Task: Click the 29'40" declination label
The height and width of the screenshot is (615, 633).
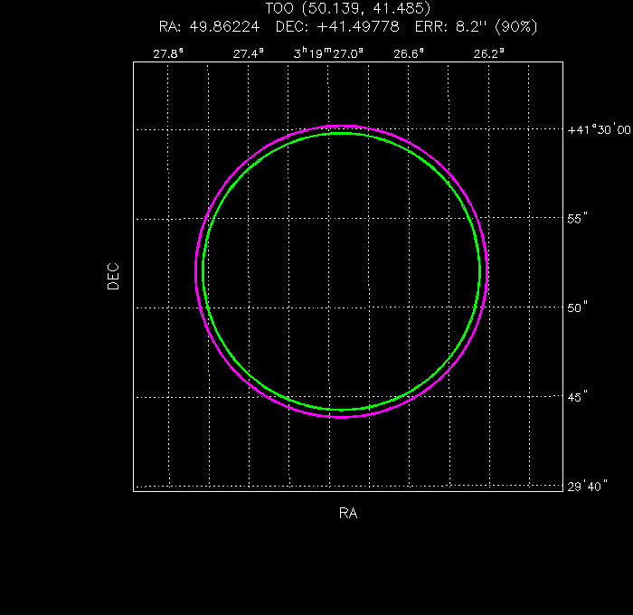Action: 587,487
